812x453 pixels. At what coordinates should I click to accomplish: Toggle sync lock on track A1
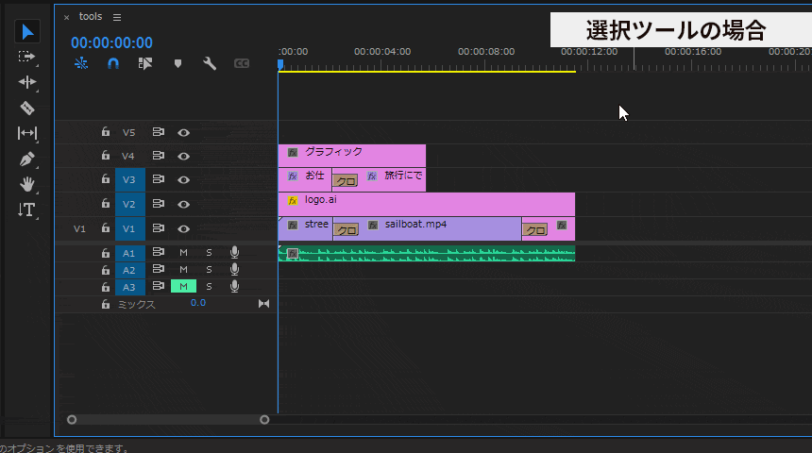tap(158, 252)
